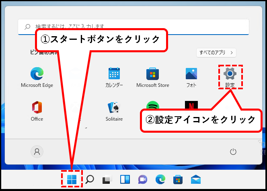Open Task View in the taskbar

coord(107,179)
